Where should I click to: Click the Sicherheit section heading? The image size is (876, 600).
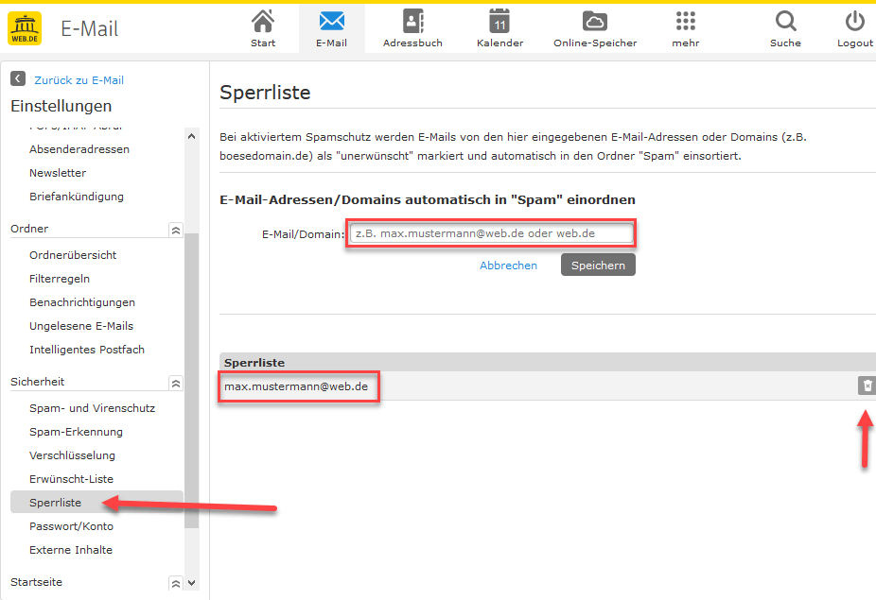click(37, 382)
